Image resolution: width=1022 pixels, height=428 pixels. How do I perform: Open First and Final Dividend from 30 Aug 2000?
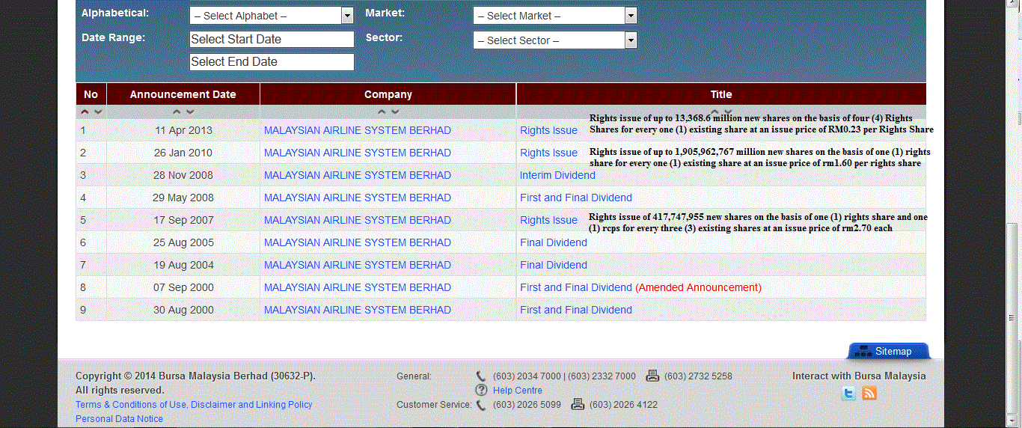(576, 310)
